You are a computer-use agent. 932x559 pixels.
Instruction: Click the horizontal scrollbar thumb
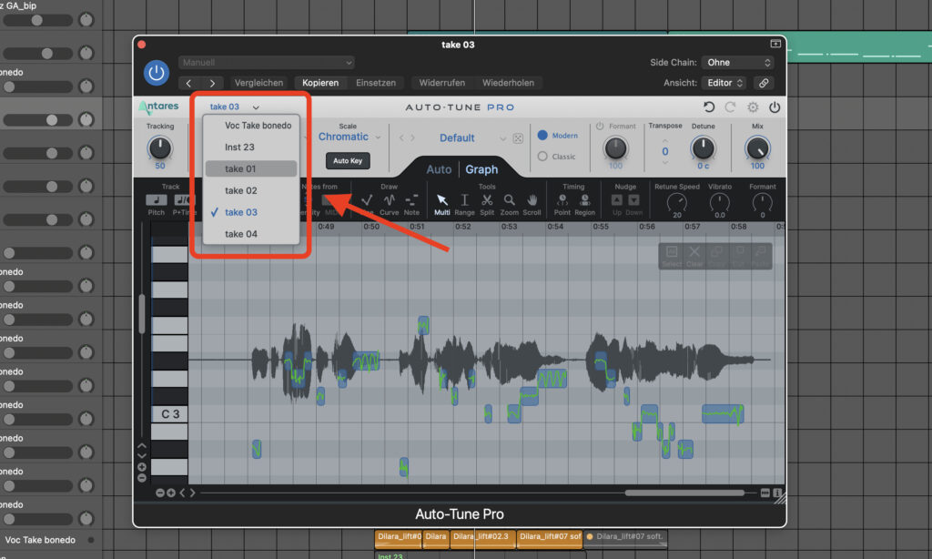tap(684, 493)
